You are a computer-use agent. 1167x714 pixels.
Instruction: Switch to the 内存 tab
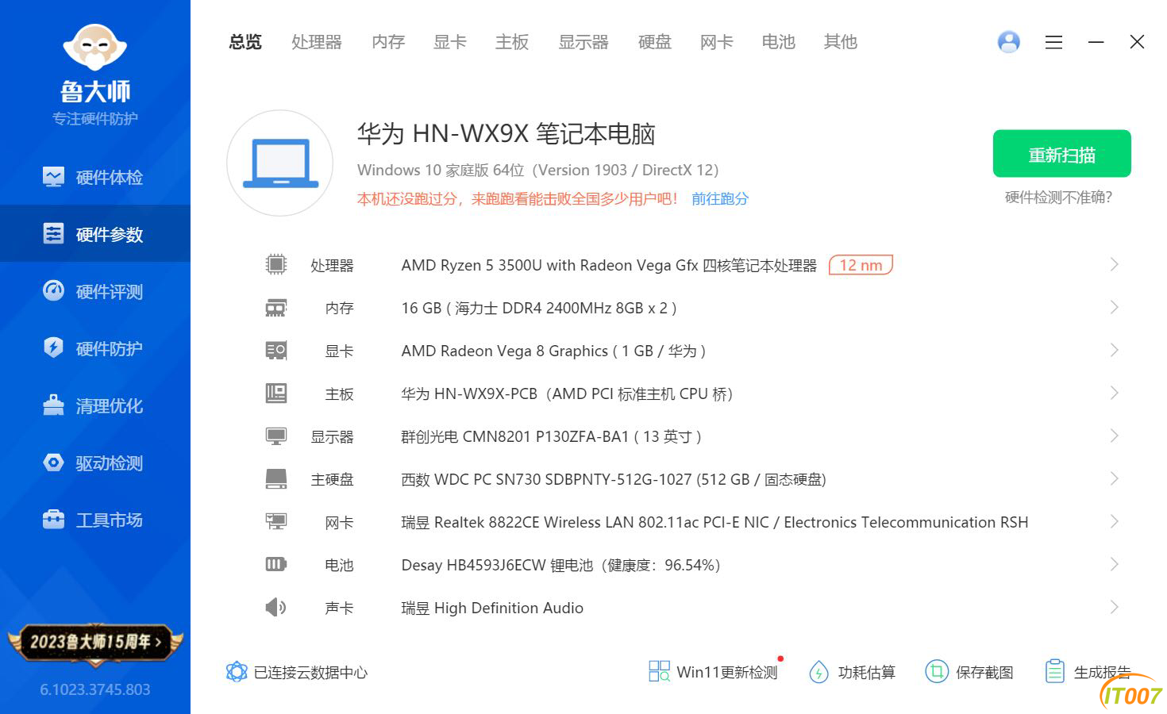coord(388,42)
